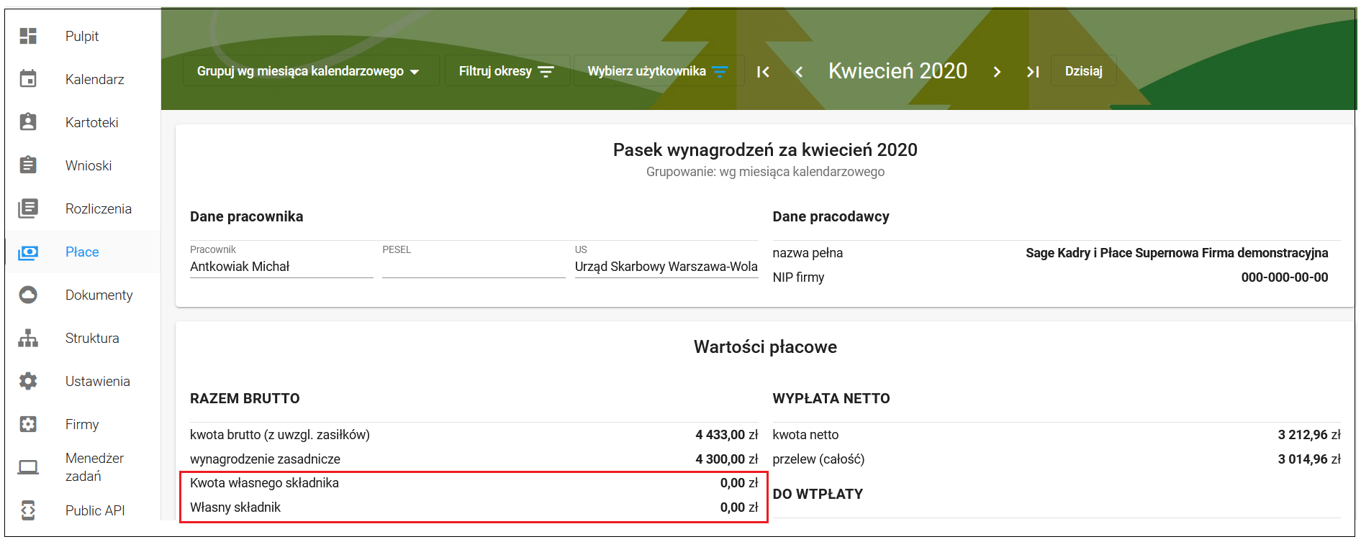Click the employer name Sage Kadry i Płace
Screen dimensions: 1361x547
(1177, 253)
